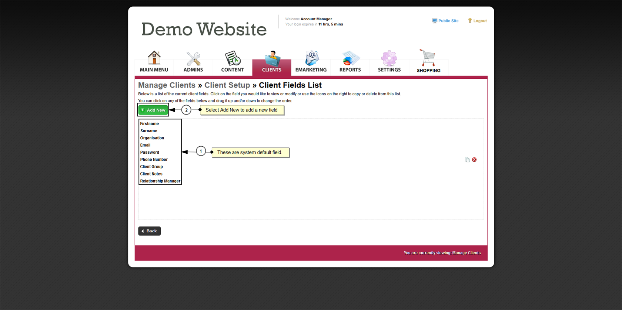Click the Back button

coord(150,231)
